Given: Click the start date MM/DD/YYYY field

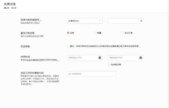Looking at the screenshot, I should 85,58.
